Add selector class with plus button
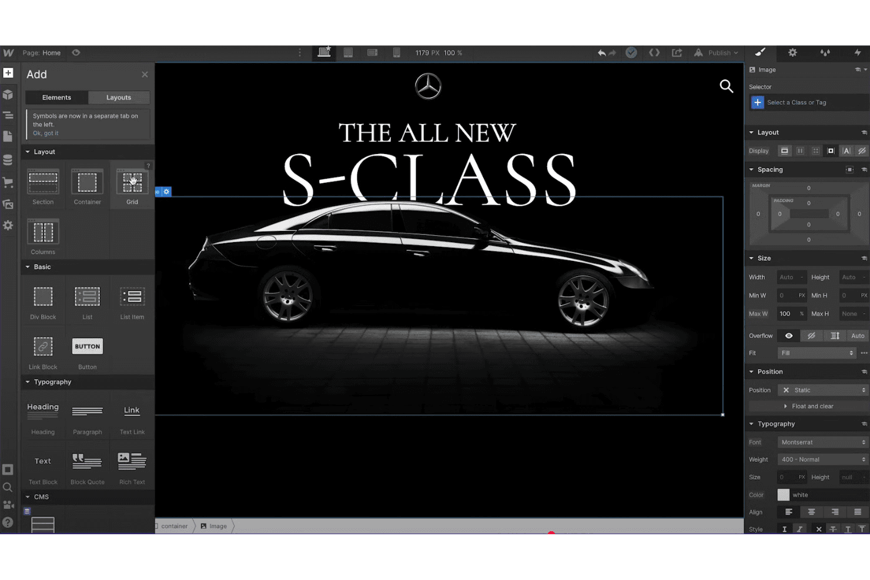Viewport: 870px width, 580px height. pos(758,103)
